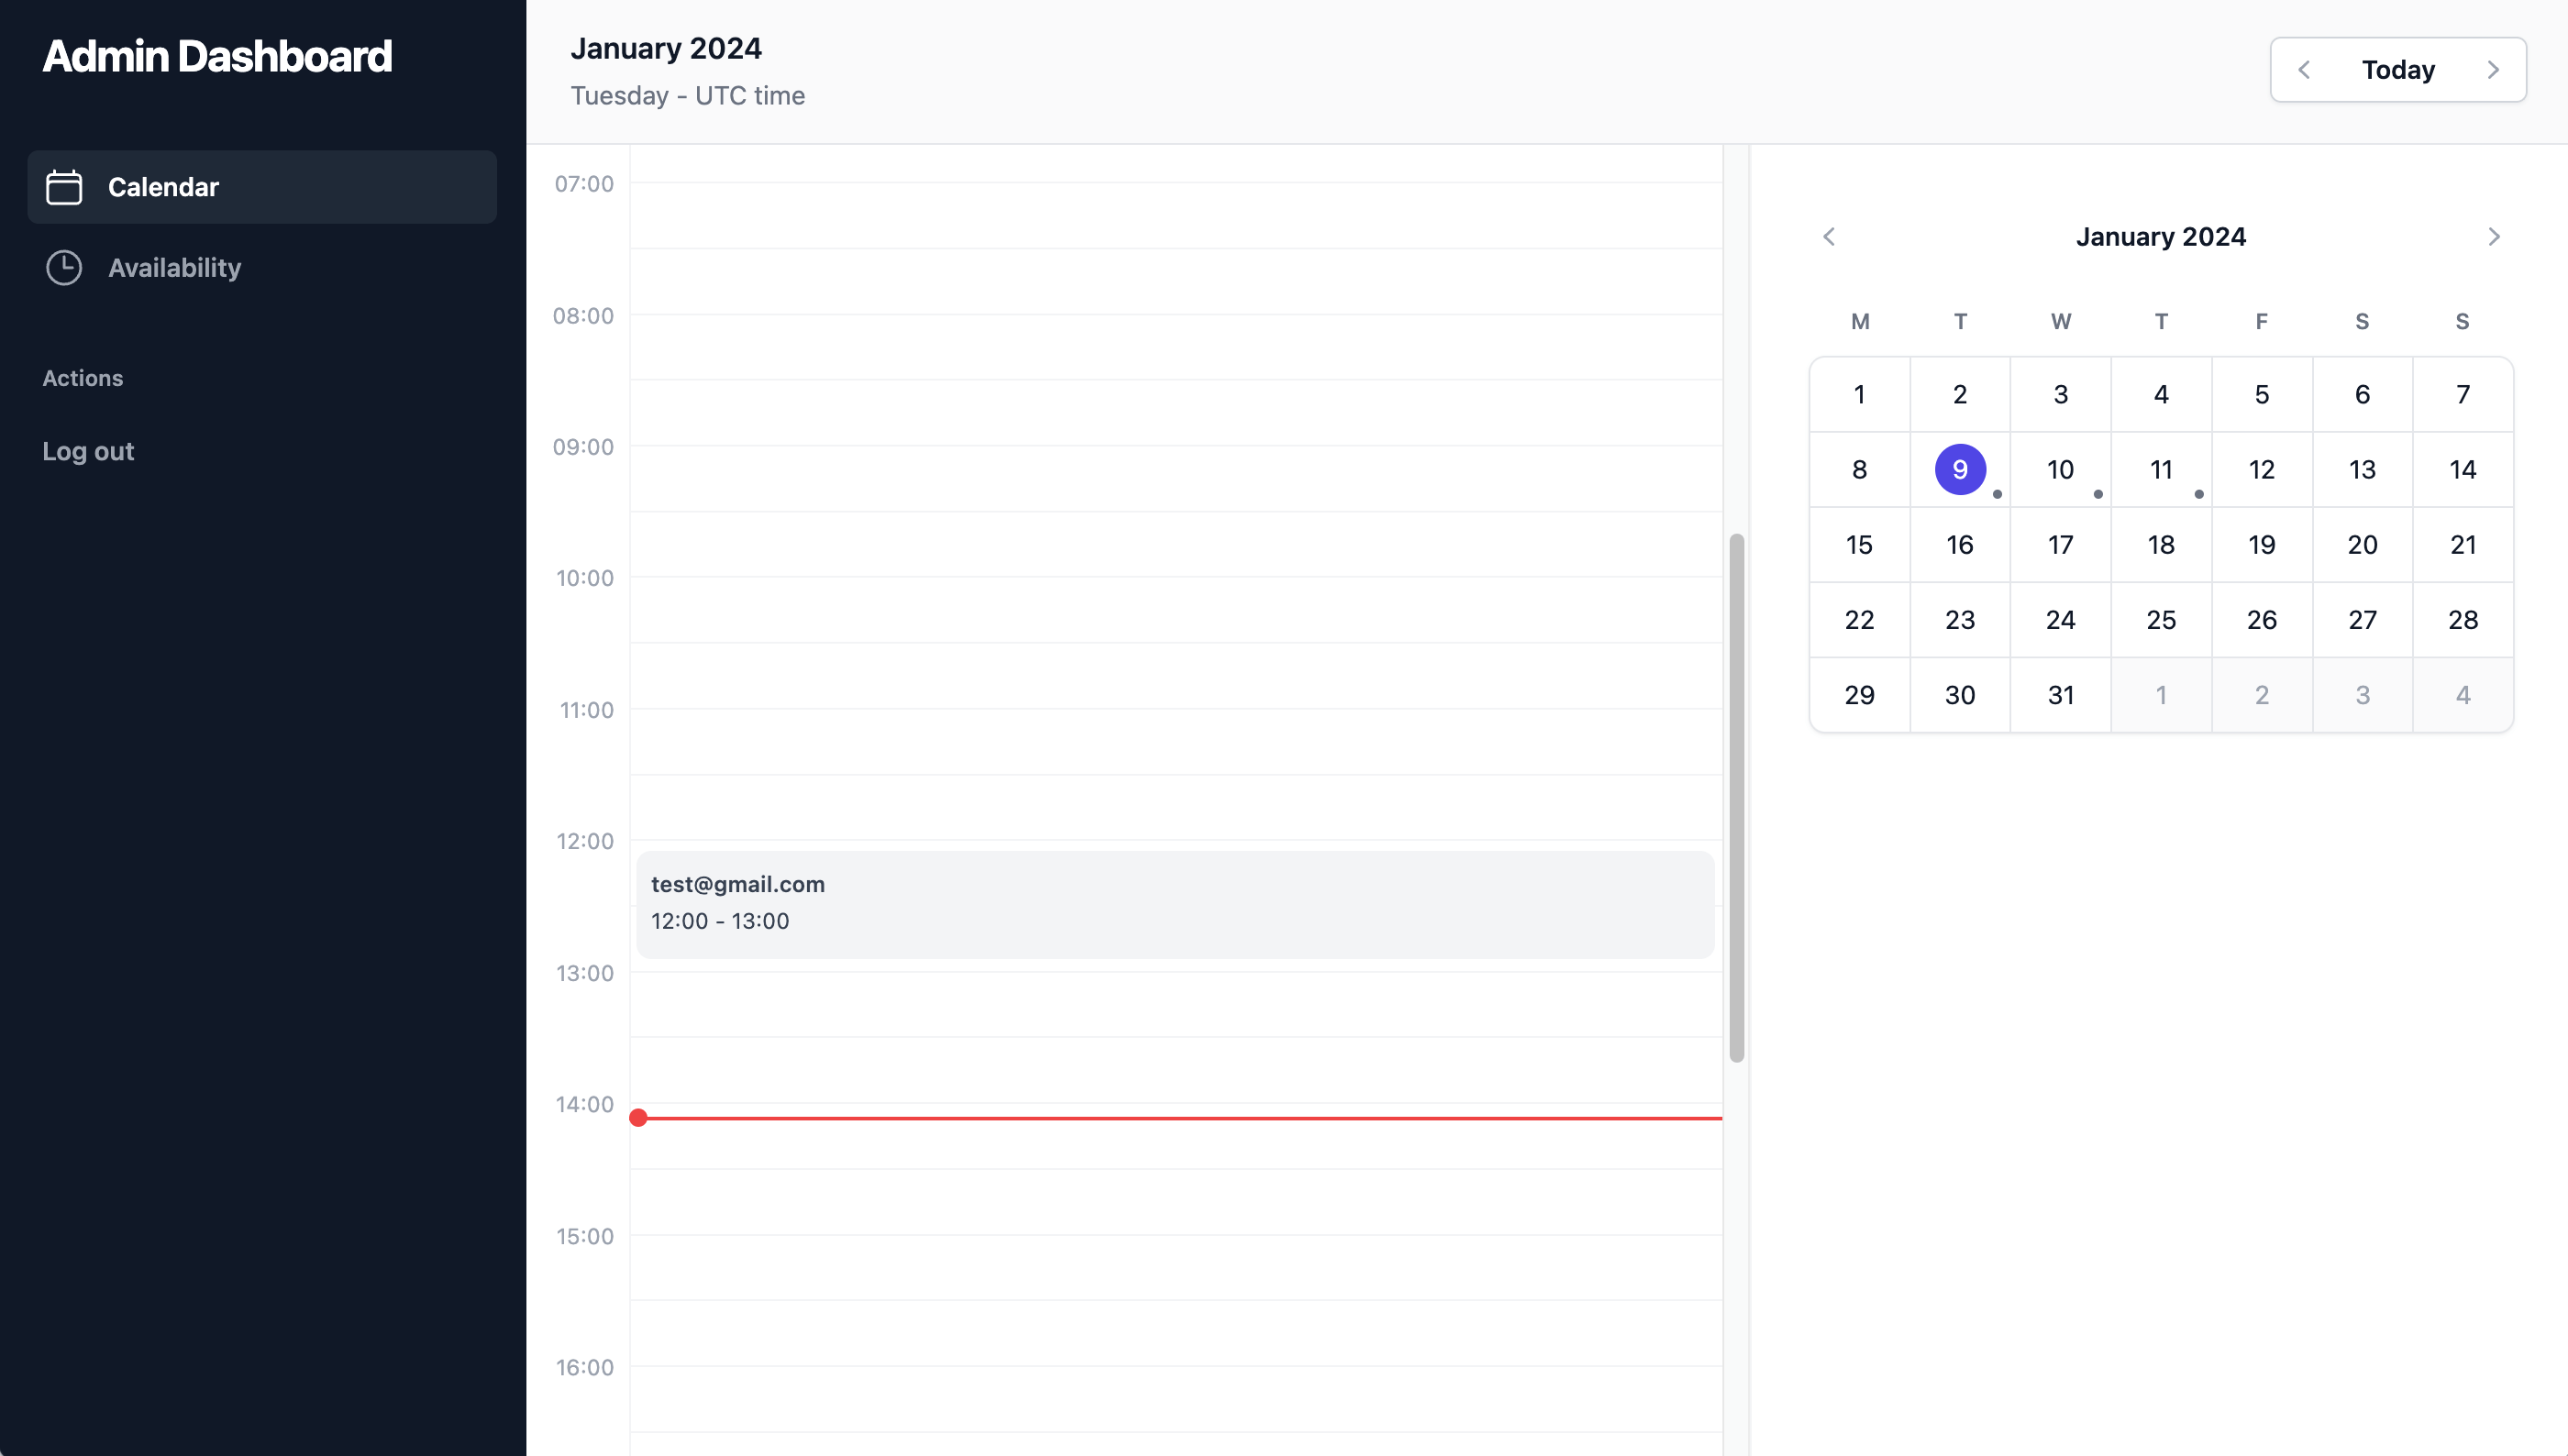Click the red current-time marker dot

point(638,1118)
